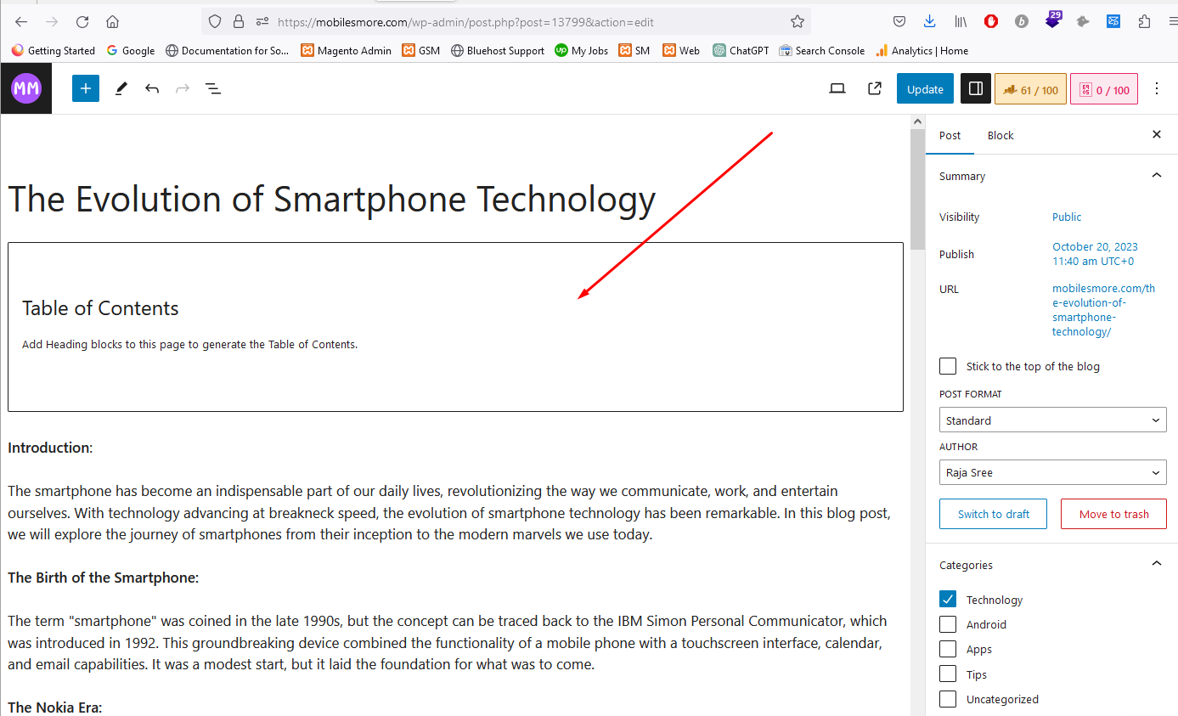This screenshot has height=716, width=1178.
Task: Open the My Jobs bookmark
Action: click(x=582, y=50)
